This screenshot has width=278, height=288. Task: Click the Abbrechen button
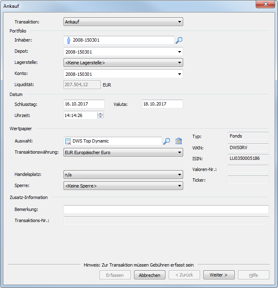(x=150, y=275)
